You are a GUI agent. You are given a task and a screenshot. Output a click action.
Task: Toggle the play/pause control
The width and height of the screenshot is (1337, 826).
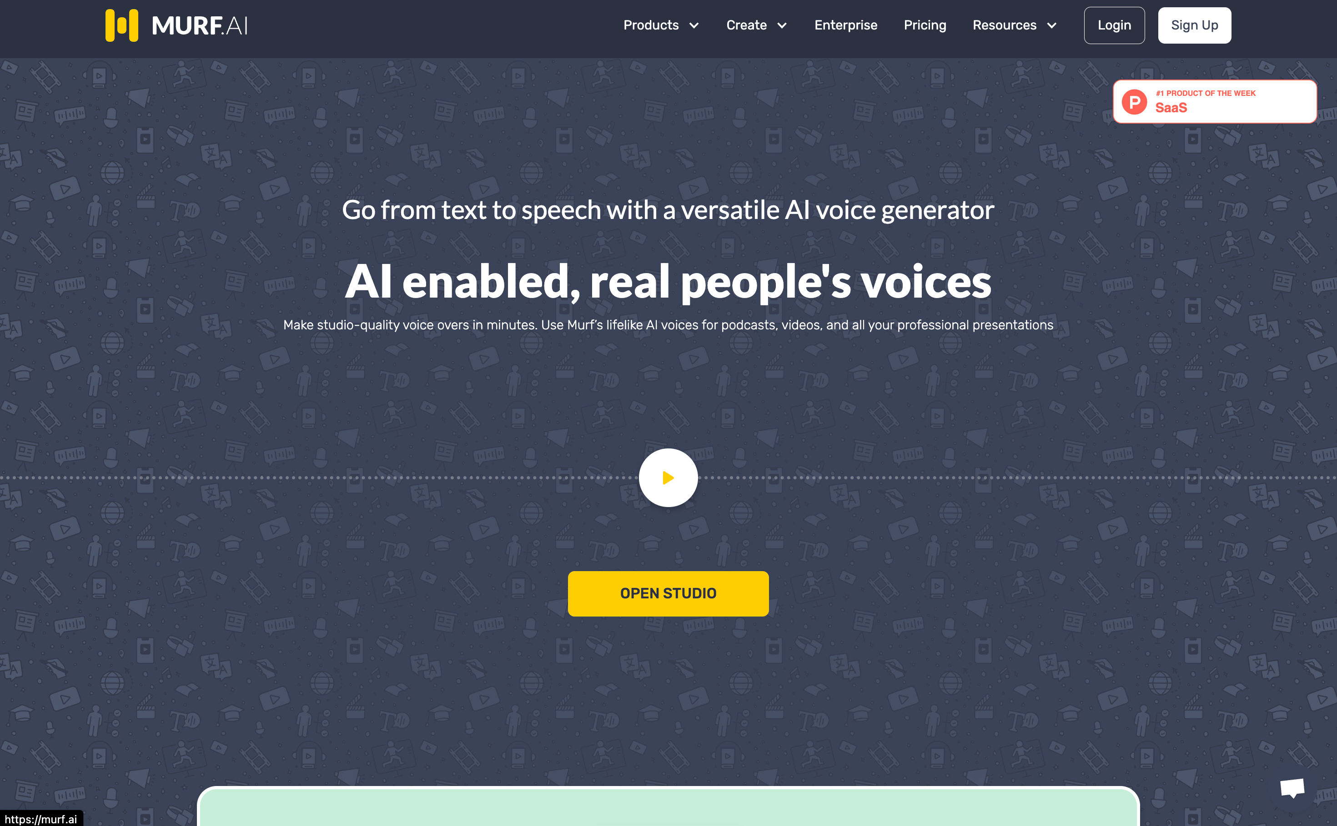click(x=668, y=477)
